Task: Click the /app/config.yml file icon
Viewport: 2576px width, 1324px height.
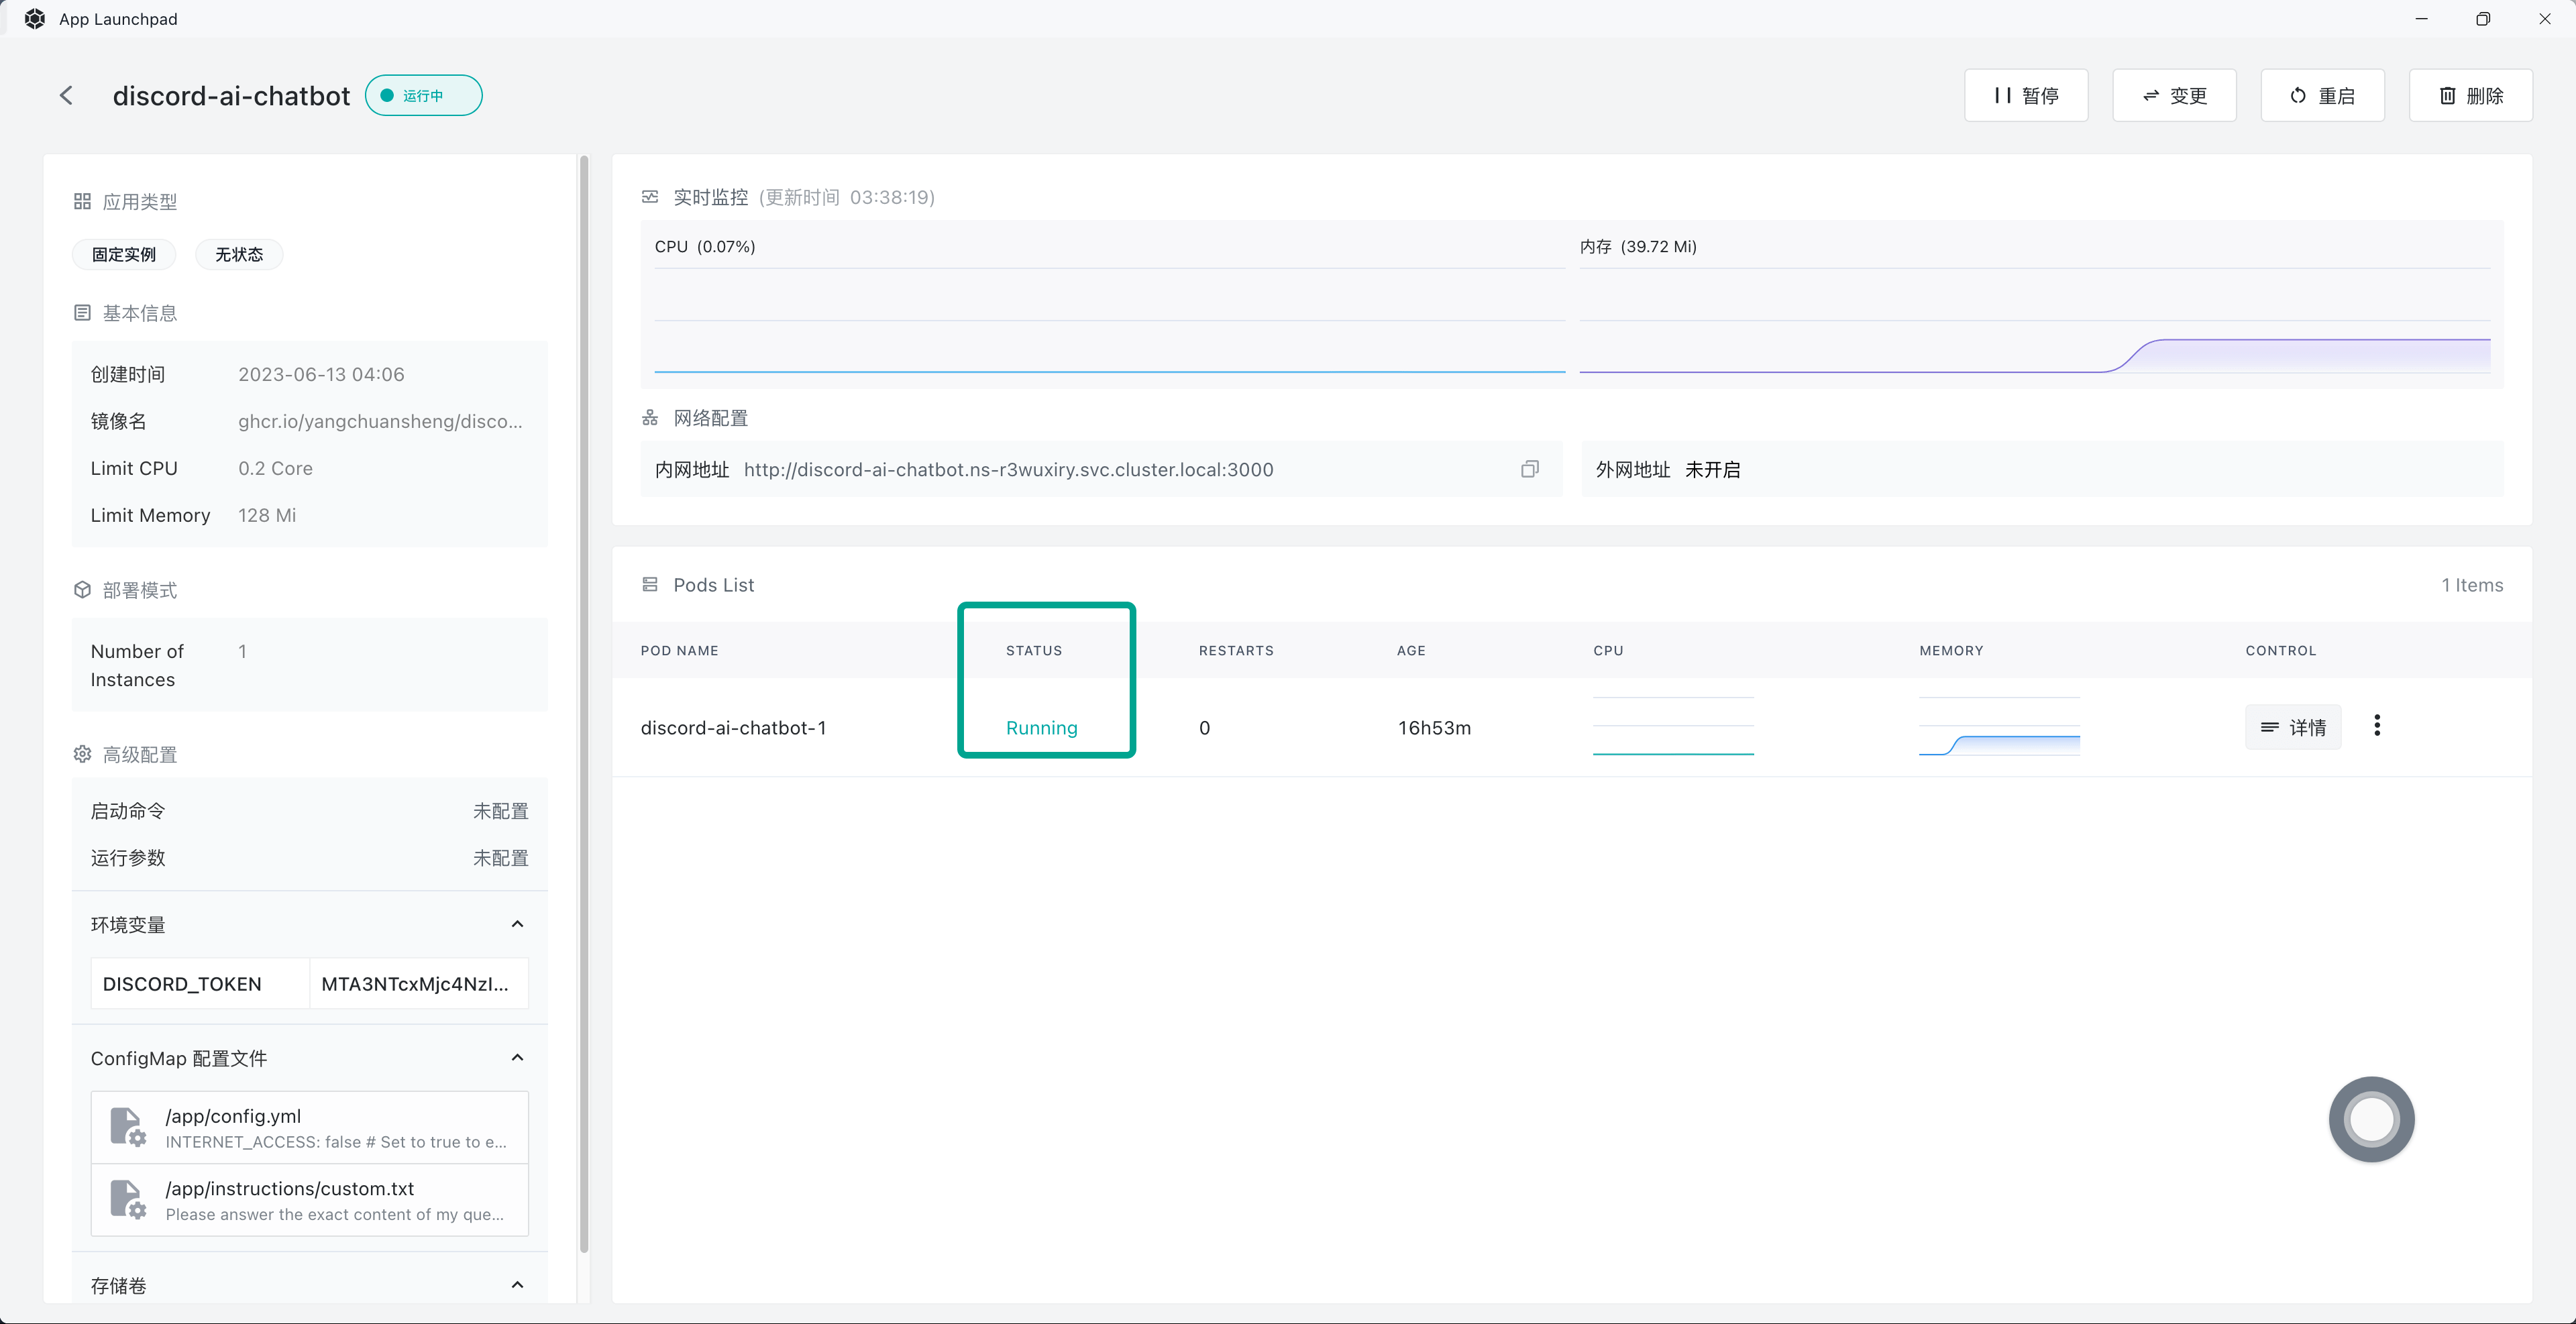Action: [x=127, y=1127]
